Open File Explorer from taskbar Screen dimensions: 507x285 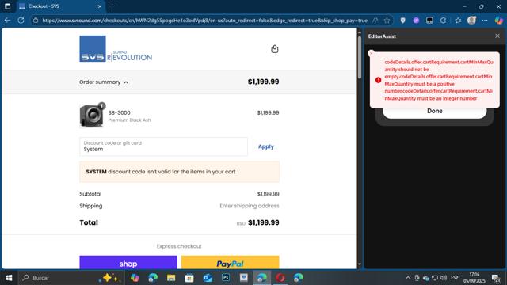(x=171, y=278)
